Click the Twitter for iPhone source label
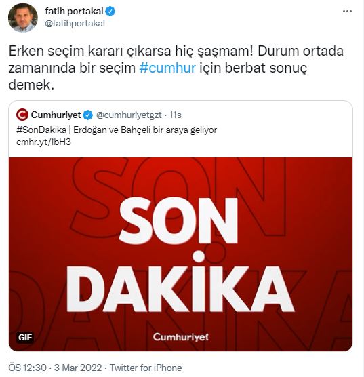The height and width of the screenshot is (377, 364). pos(146,368)
